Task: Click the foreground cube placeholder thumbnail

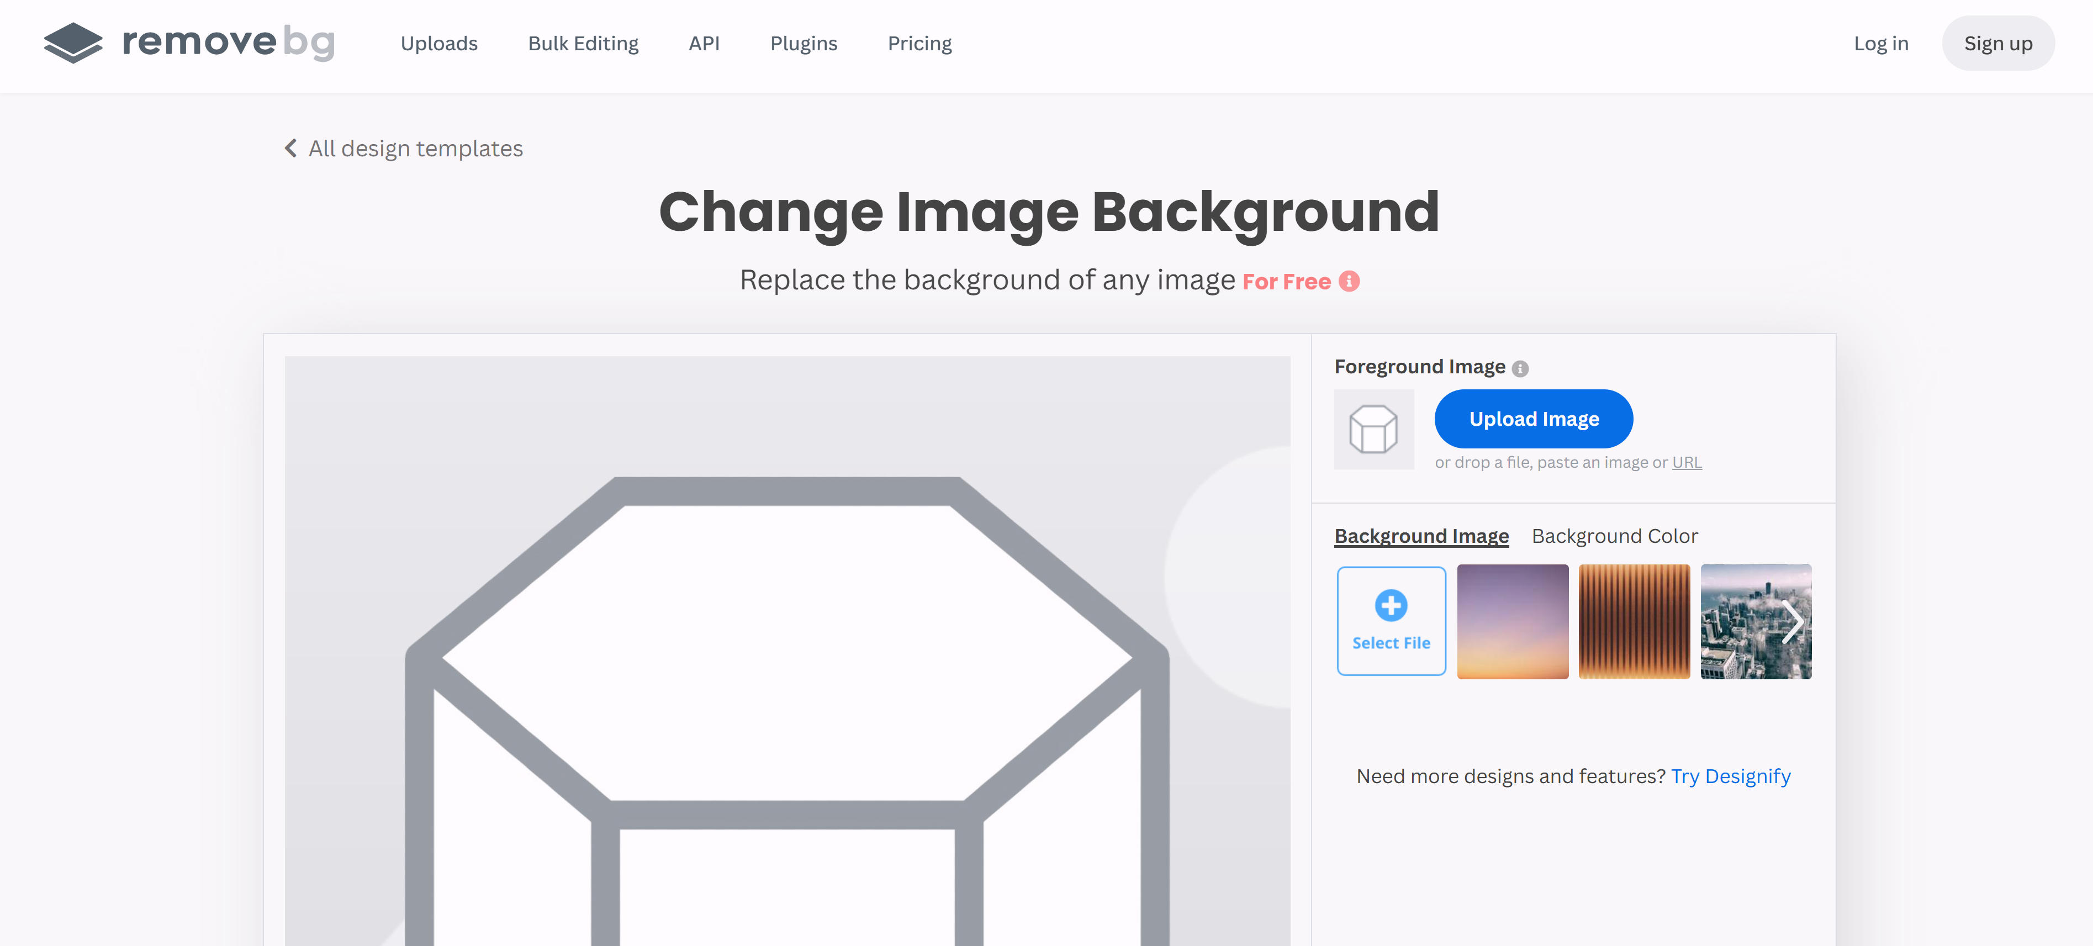Action: 1373,429
